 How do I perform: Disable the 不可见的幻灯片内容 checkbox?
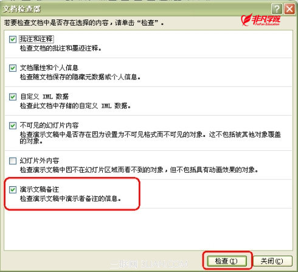13,125
